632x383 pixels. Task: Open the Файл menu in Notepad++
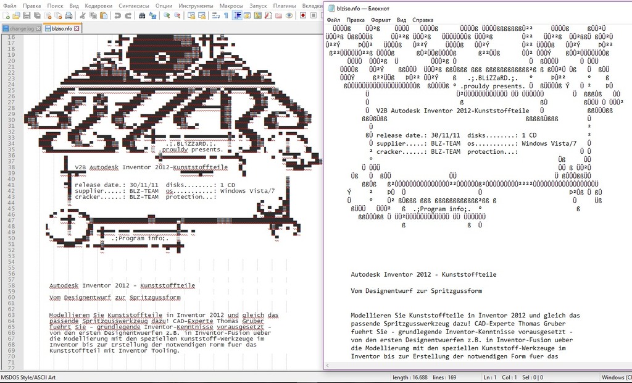[10, 6]
